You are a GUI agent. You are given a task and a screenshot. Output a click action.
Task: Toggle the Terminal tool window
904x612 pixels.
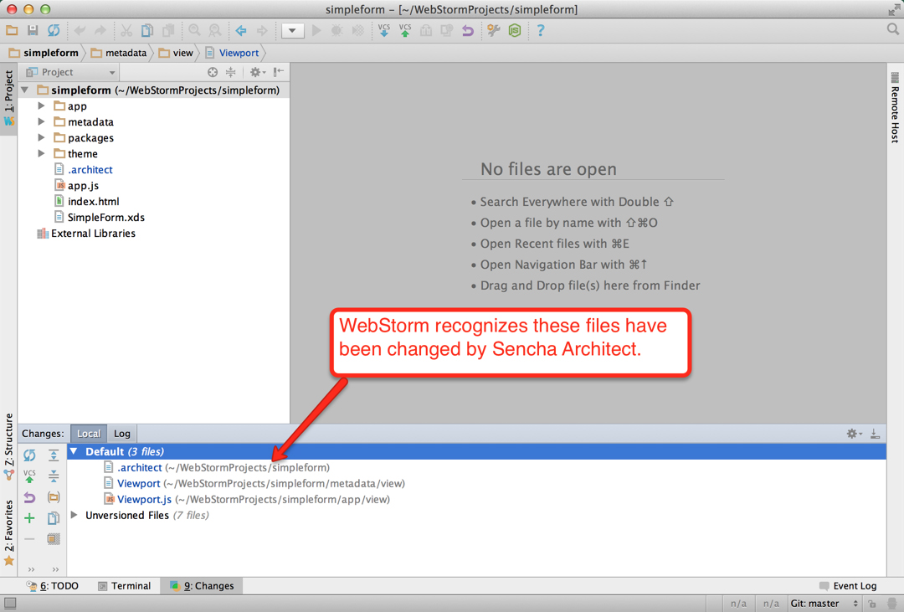click(x=124, y=586)
